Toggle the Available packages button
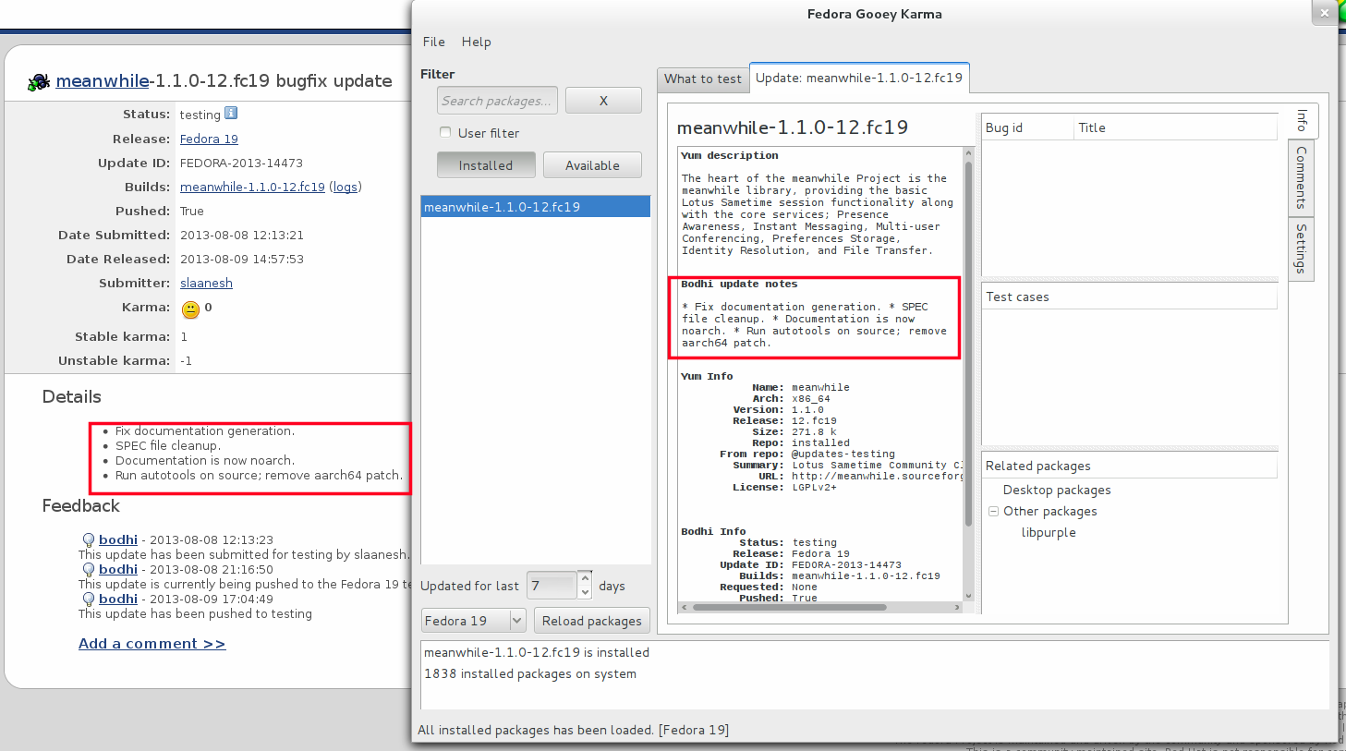1346x751 pixels. coord(592,165)
